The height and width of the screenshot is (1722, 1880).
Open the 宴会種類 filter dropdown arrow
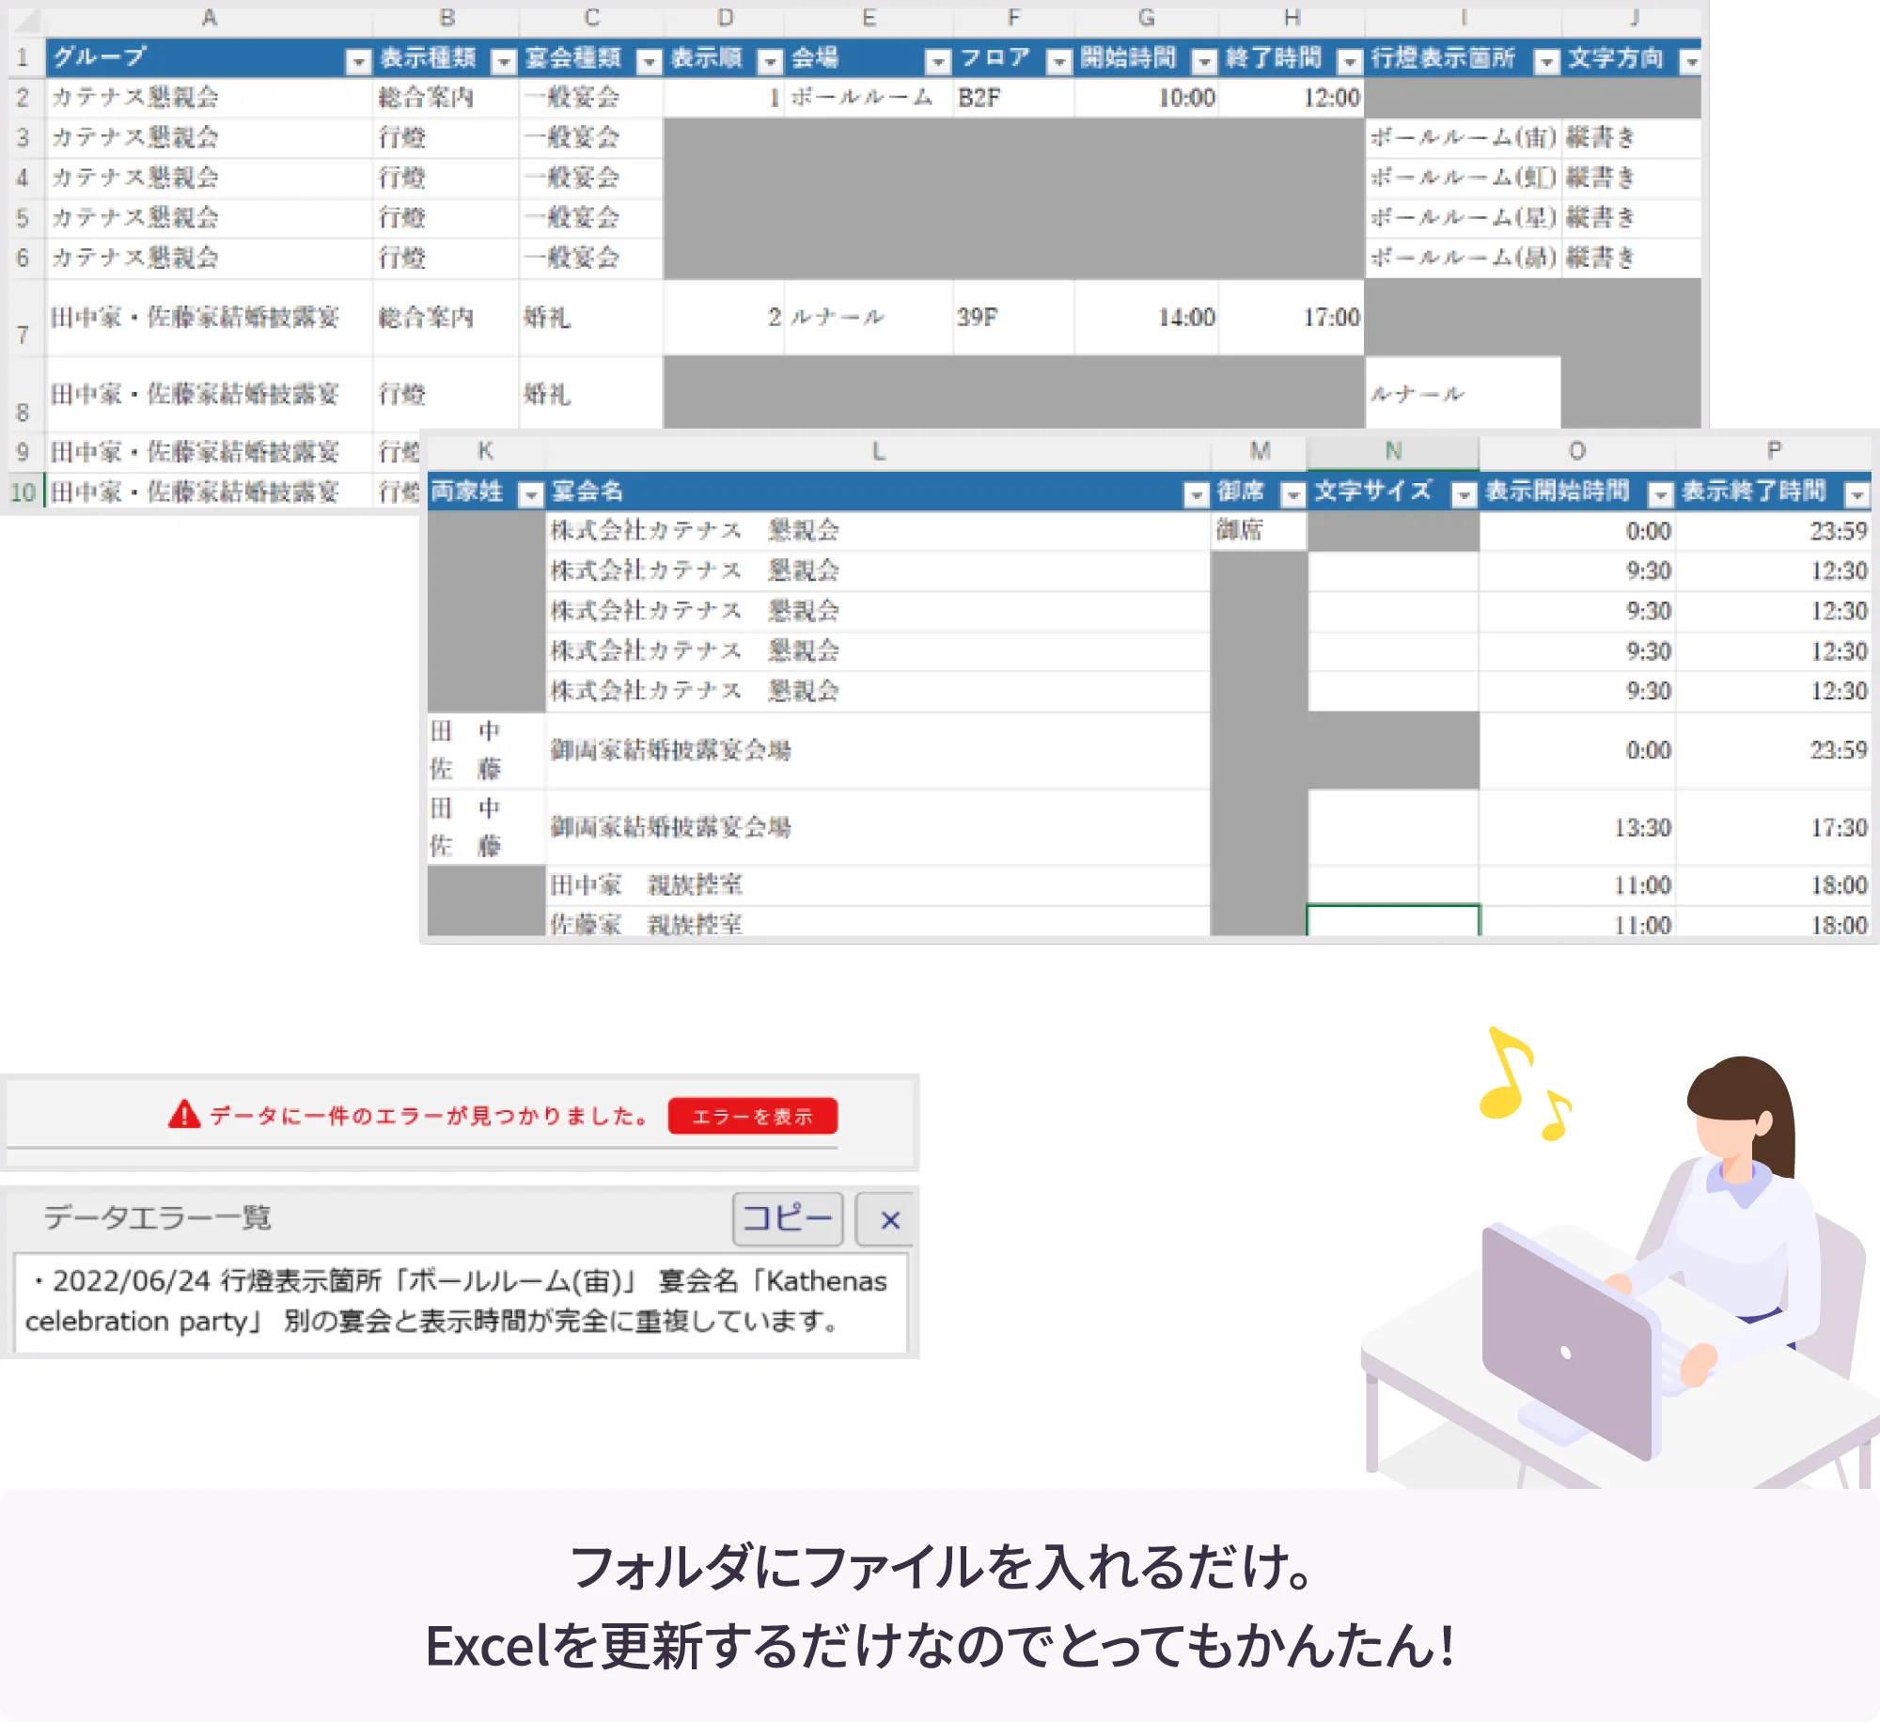pos(649,62)
